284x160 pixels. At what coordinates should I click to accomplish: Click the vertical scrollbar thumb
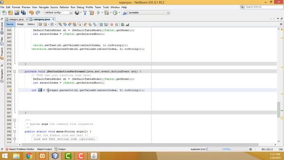tap(279, 110)
